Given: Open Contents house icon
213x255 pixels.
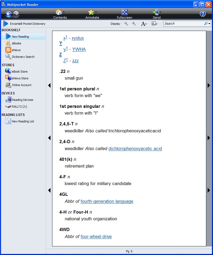Looking at the screenshot, I should tap(59, 12).
